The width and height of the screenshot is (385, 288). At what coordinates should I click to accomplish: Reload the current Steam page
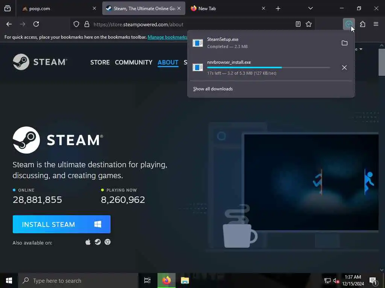click(36, 24)
